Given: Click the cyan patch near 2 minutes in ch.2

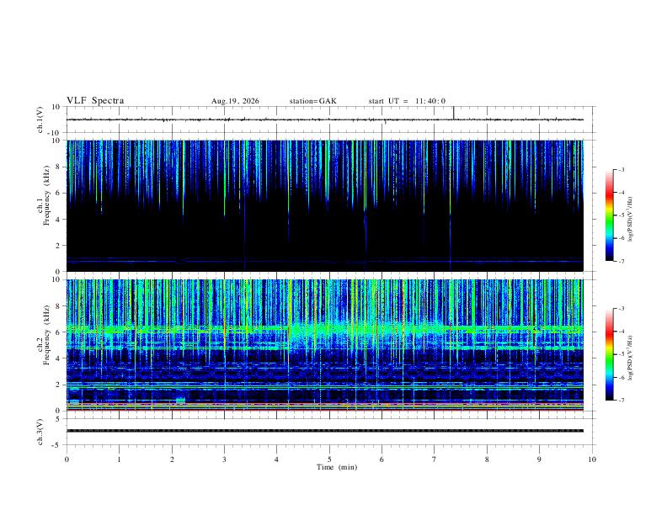Looking at the screenshot, I should (x=181, y=400).
